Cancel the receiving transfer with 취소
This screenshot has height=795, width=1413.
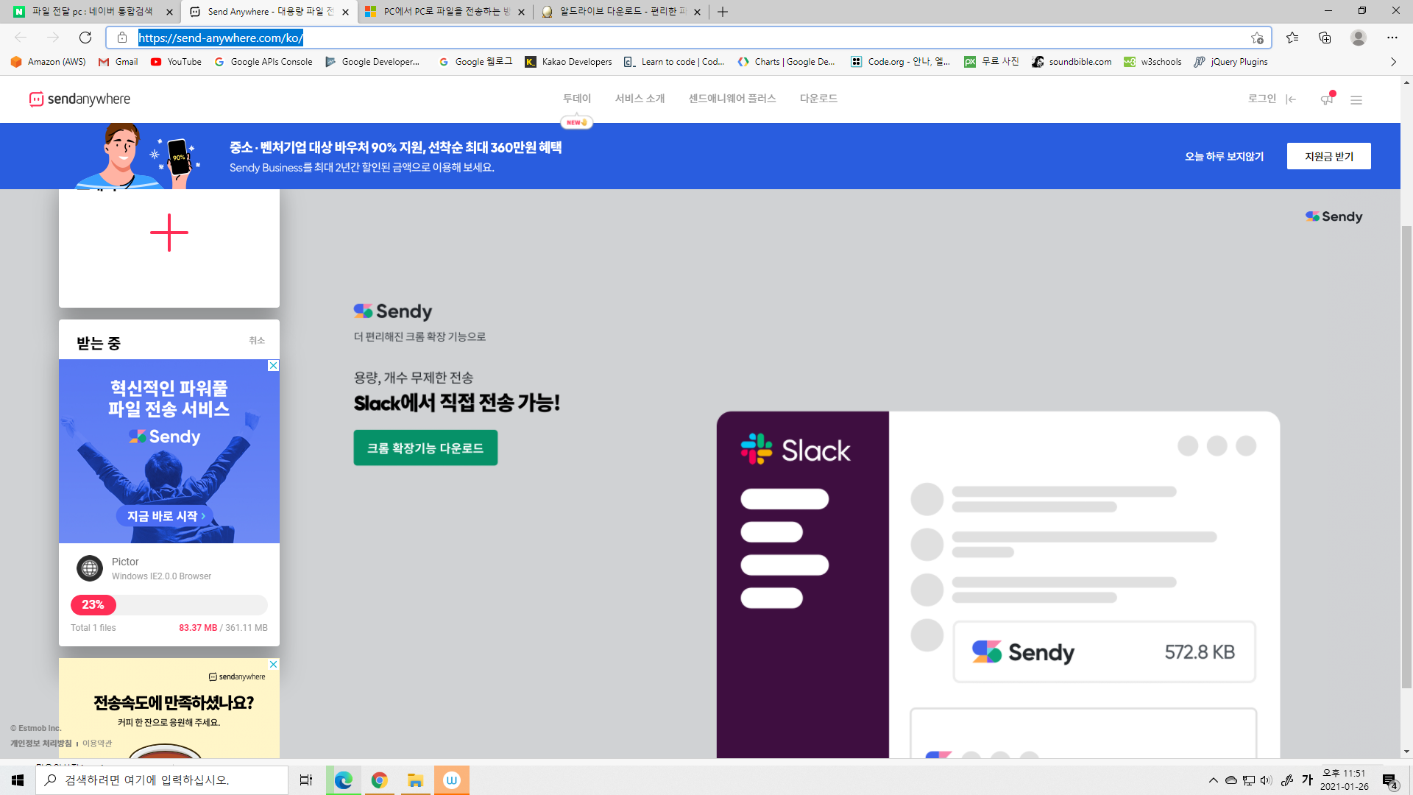tap(256, 340)
